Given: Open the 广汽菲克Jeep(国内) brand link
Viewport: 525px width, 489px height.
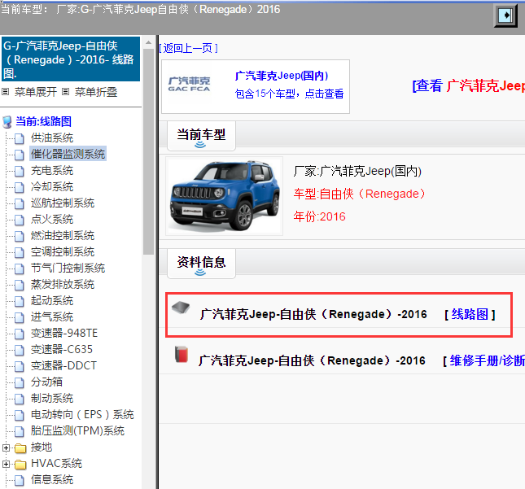Looking at the screenshot, I should click(x=282, y=76).
